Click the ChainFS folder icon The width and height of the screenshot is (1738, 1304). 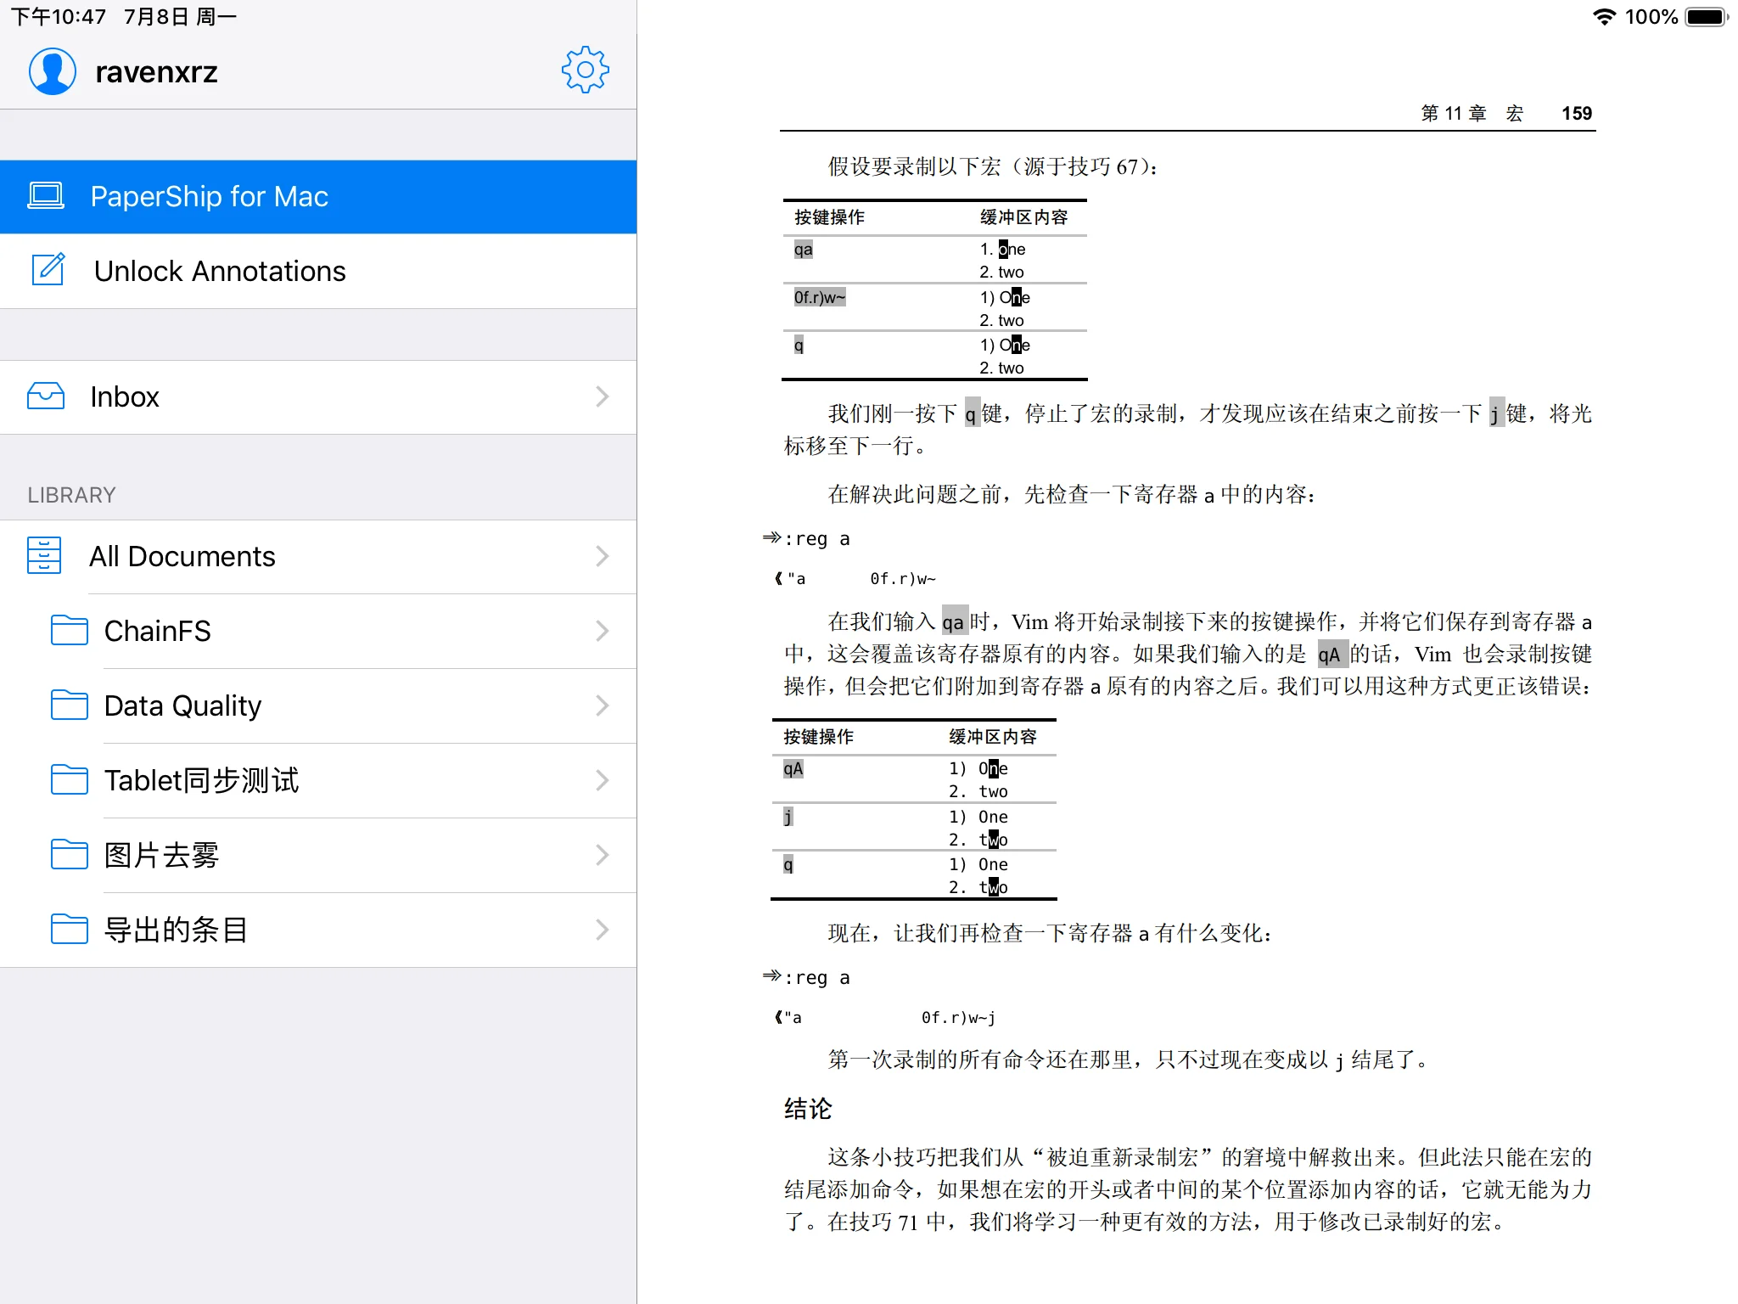[x=69, y=631]
